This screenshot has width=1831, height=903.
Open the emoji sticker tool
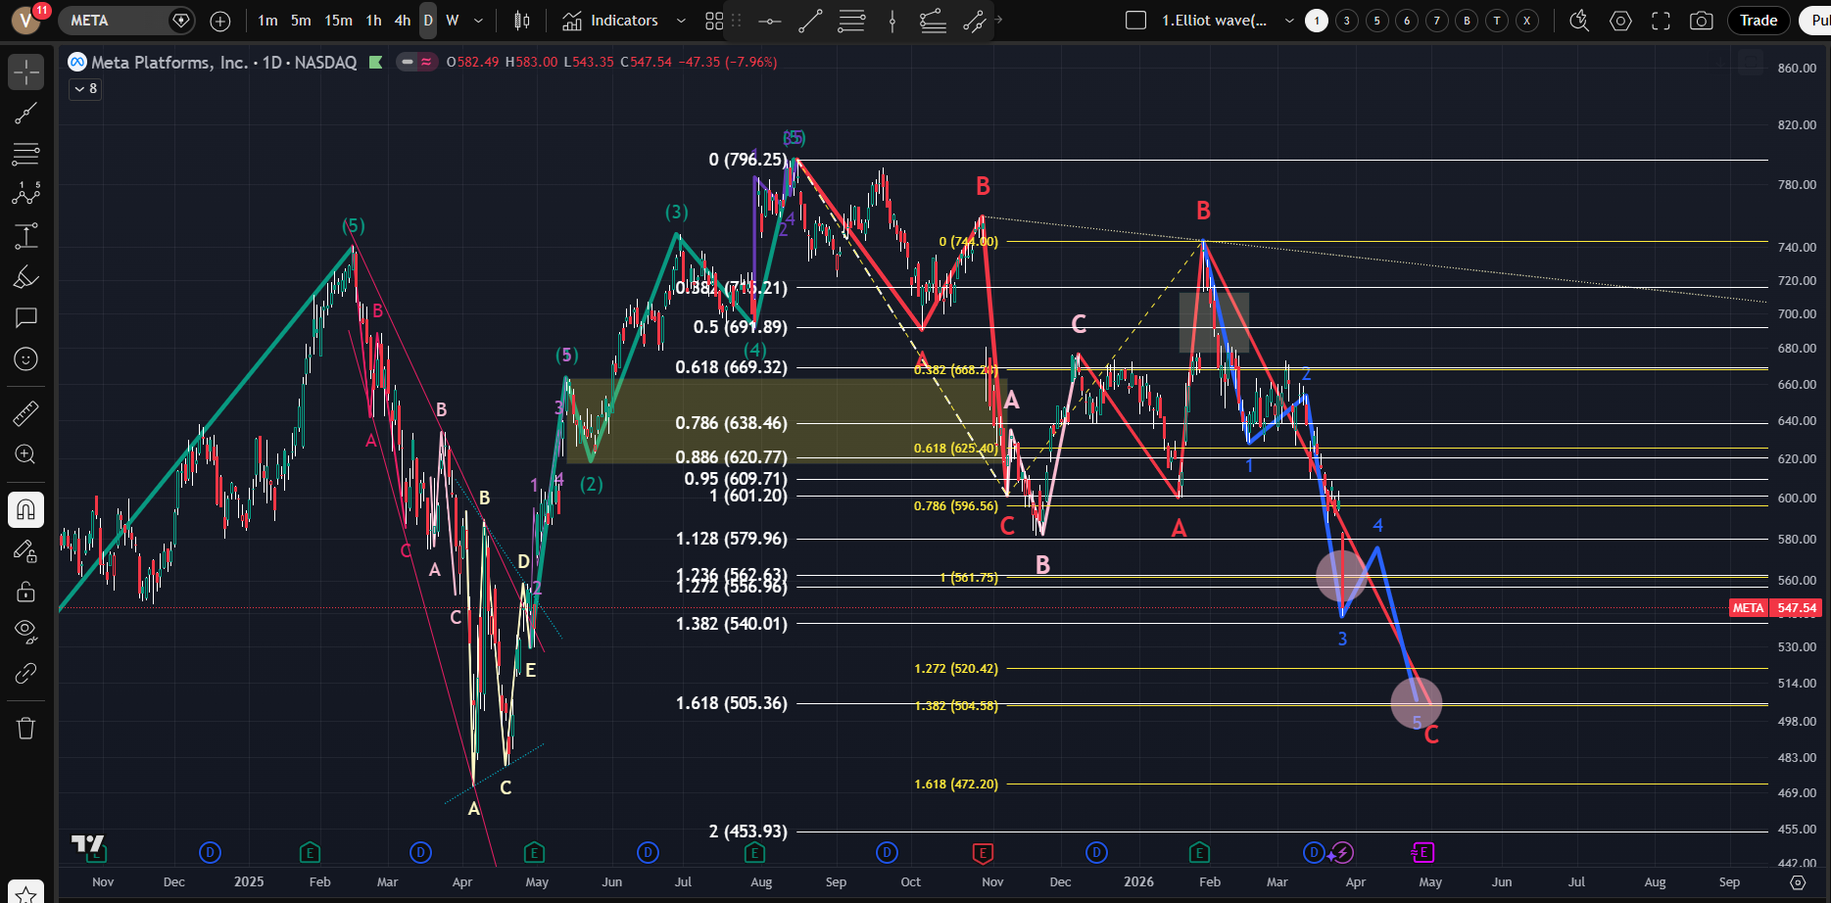(x=25, y=359)
